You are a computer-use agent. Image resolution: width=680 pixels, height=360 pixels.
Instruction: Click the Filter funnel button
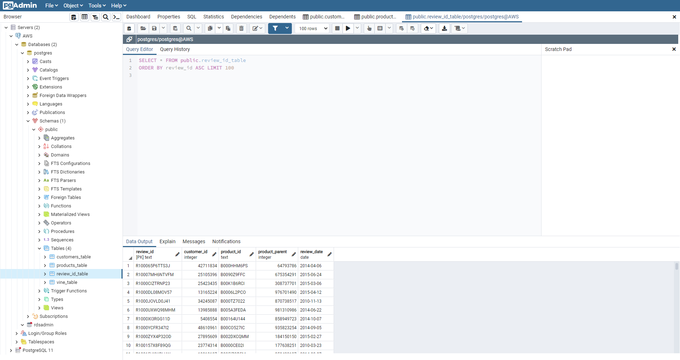(x=275, y=28)
